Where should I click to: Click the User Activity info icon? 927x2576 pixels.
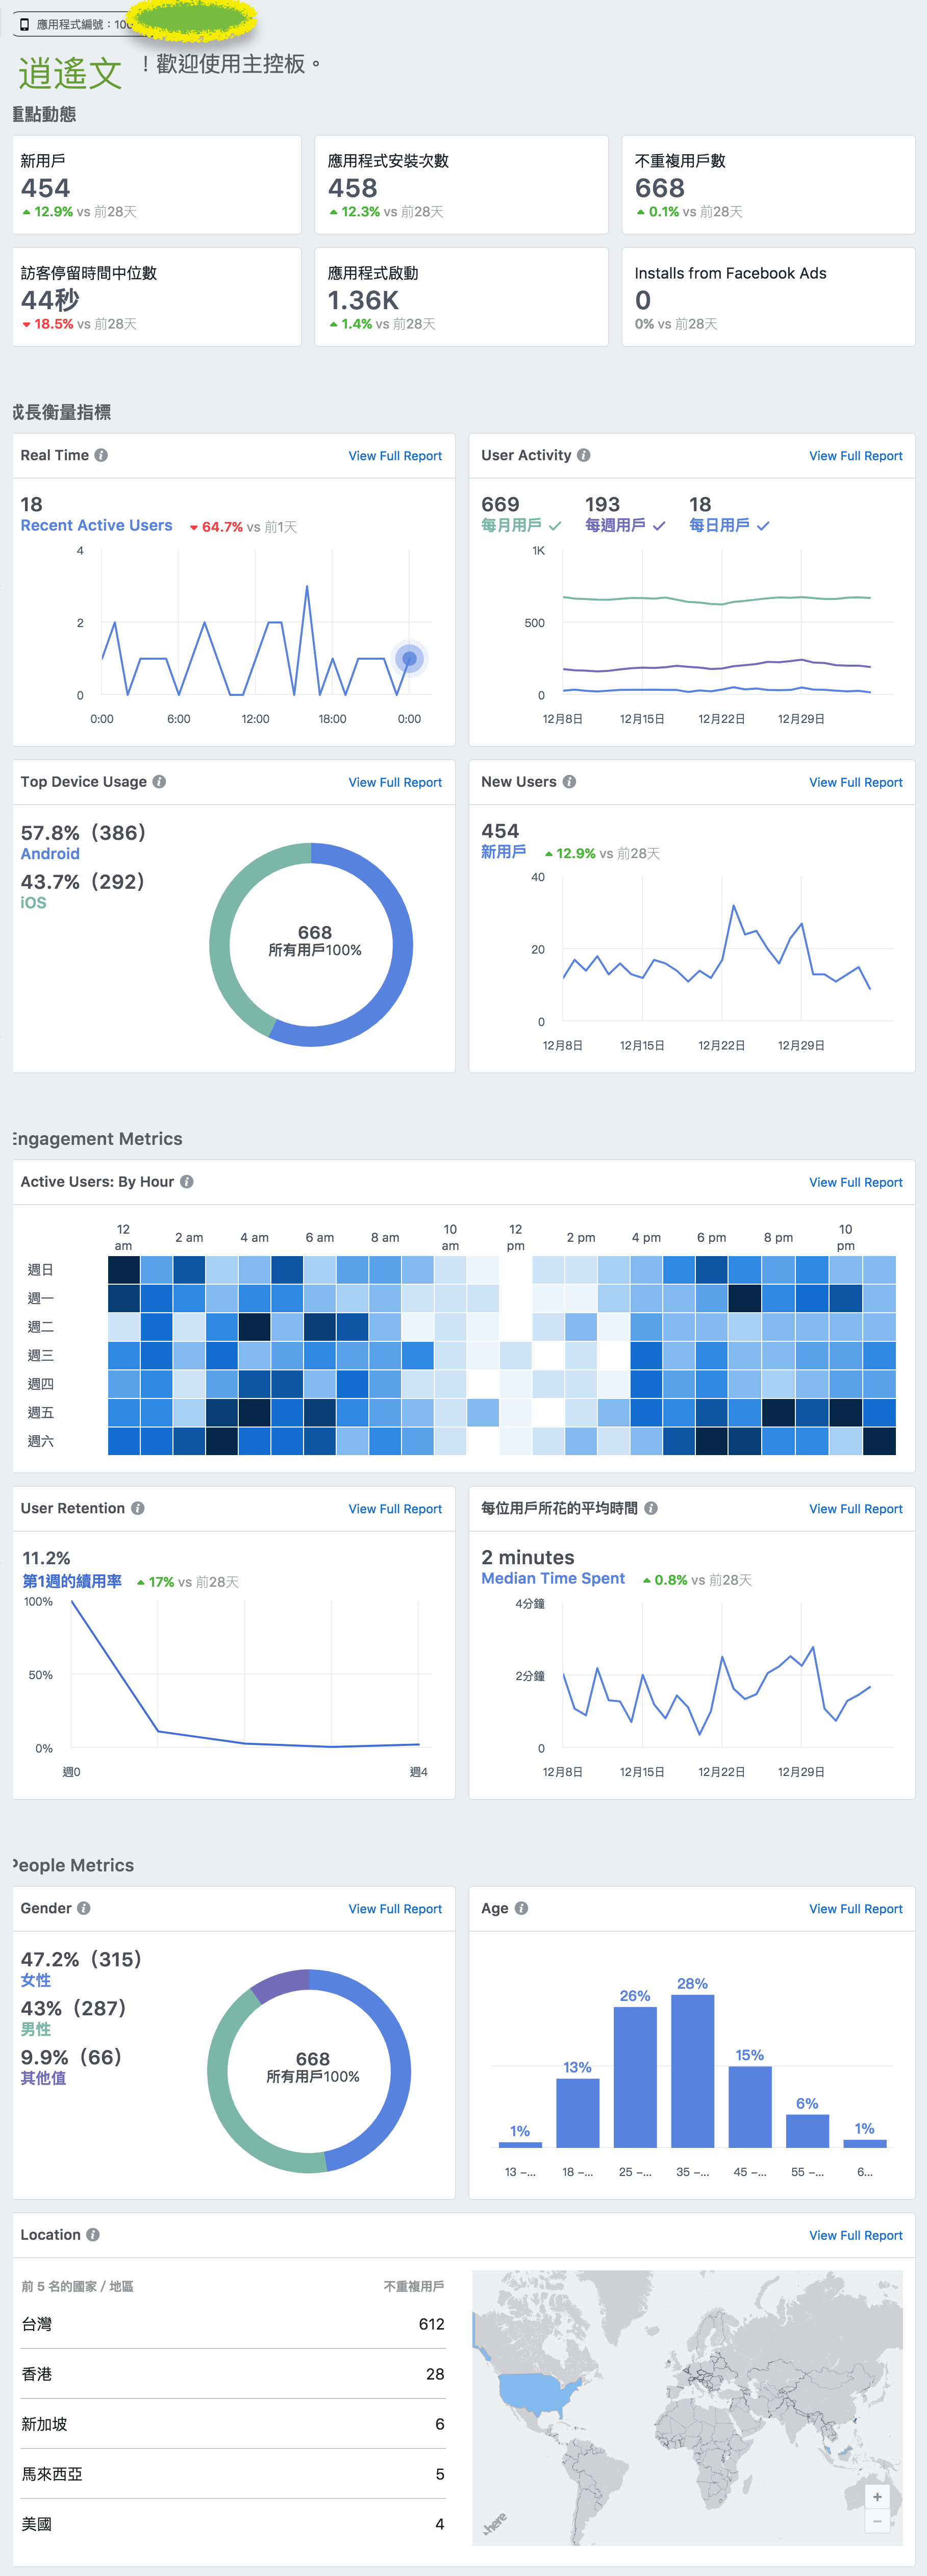[584, 455]
